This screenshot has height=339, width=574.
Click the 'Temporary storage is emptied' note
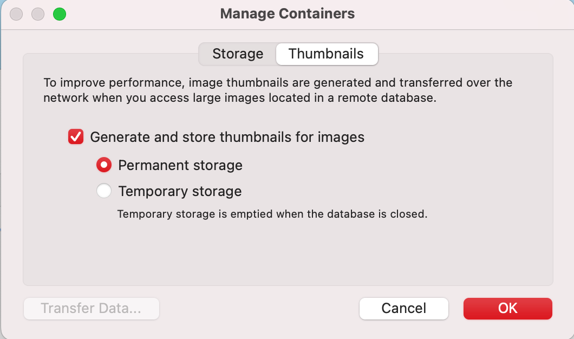pos(272,214)
